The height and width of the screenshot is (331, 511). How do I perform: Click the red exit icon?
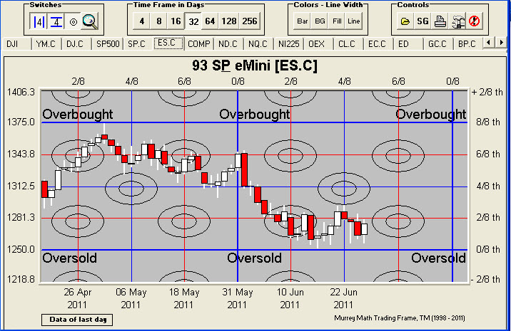(474, 21)
